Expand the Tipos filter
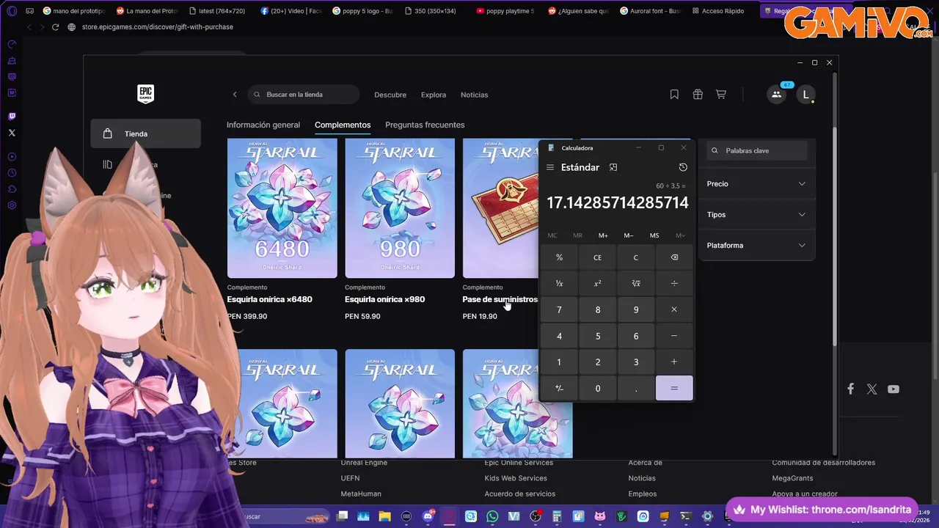 756,215
